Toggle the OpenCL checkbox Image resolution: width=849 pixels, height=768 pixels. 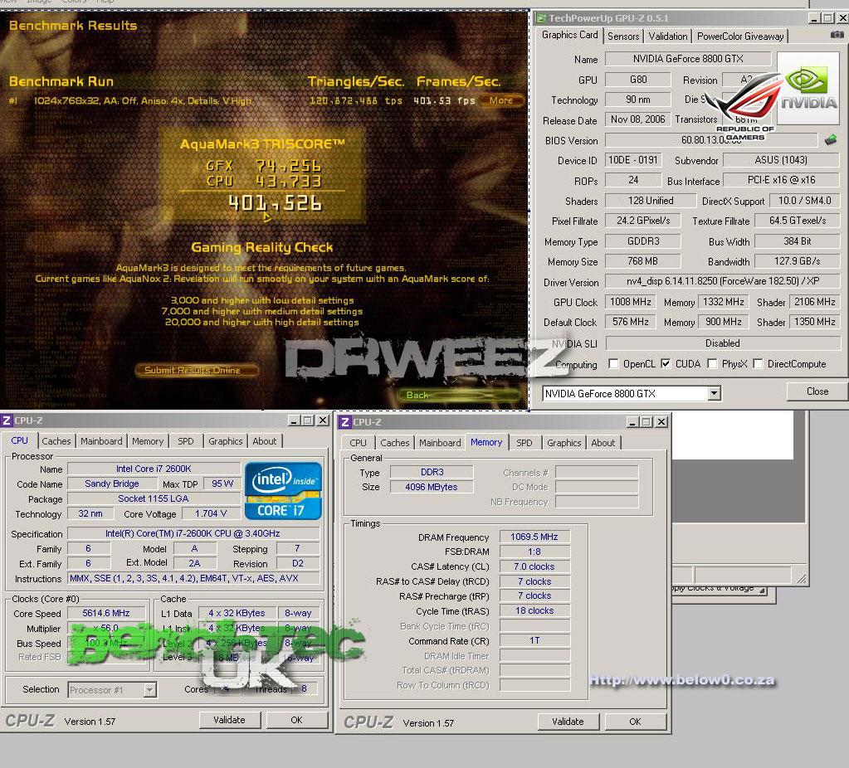613,364
